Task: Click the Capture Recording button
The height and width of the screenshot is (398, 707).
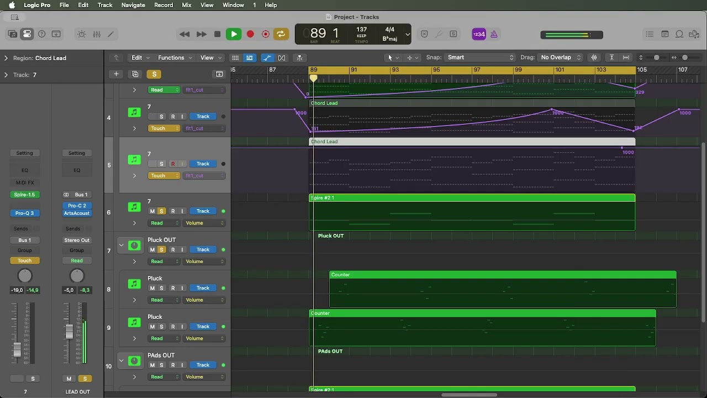Action: (266, 34)
